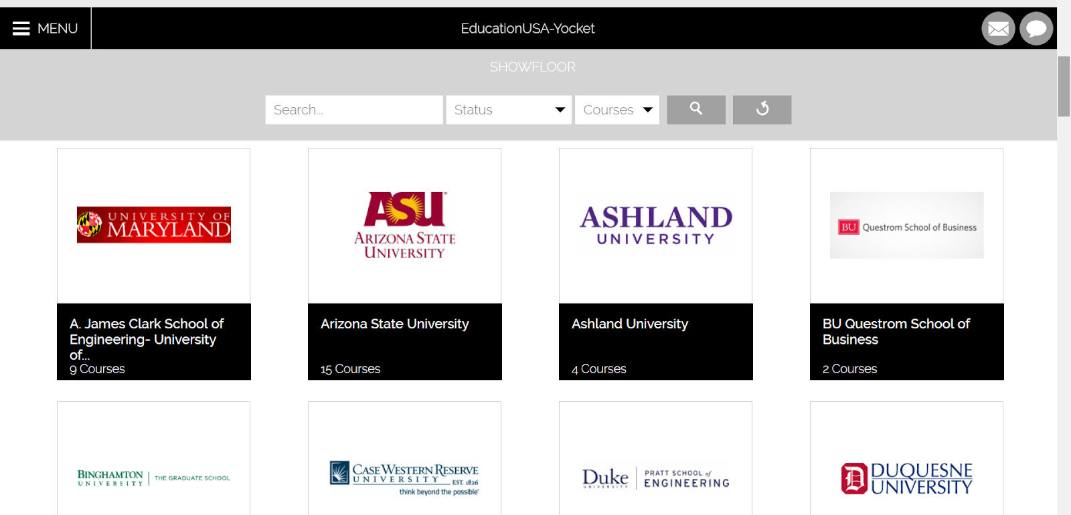Click the envelope mail icon
This screenshot has height=515, width=1071.
point(998,29)
